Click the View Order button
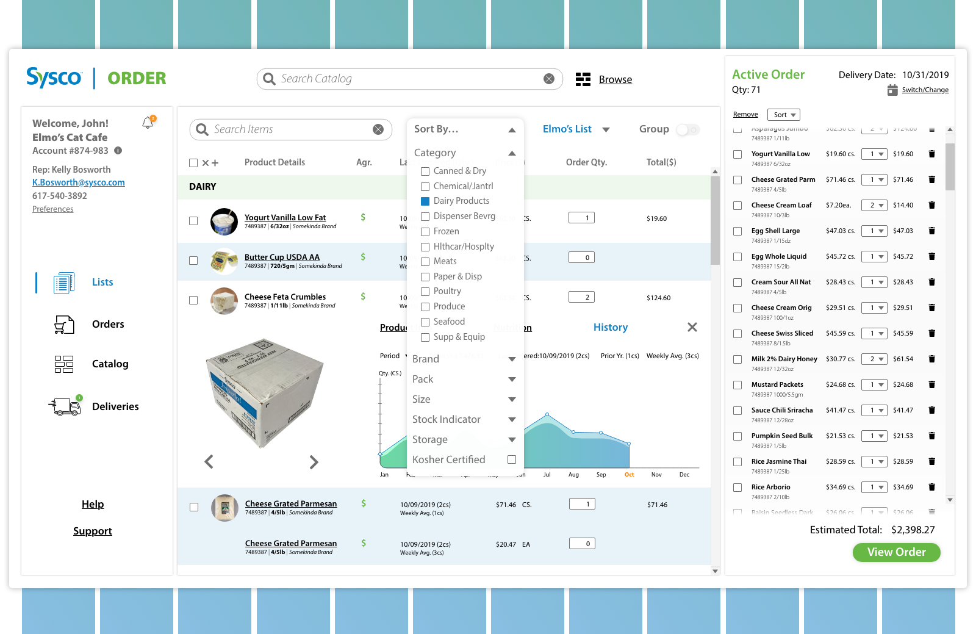Image resolution: width=976 pixels, height=634 pixels. [896, 552]
